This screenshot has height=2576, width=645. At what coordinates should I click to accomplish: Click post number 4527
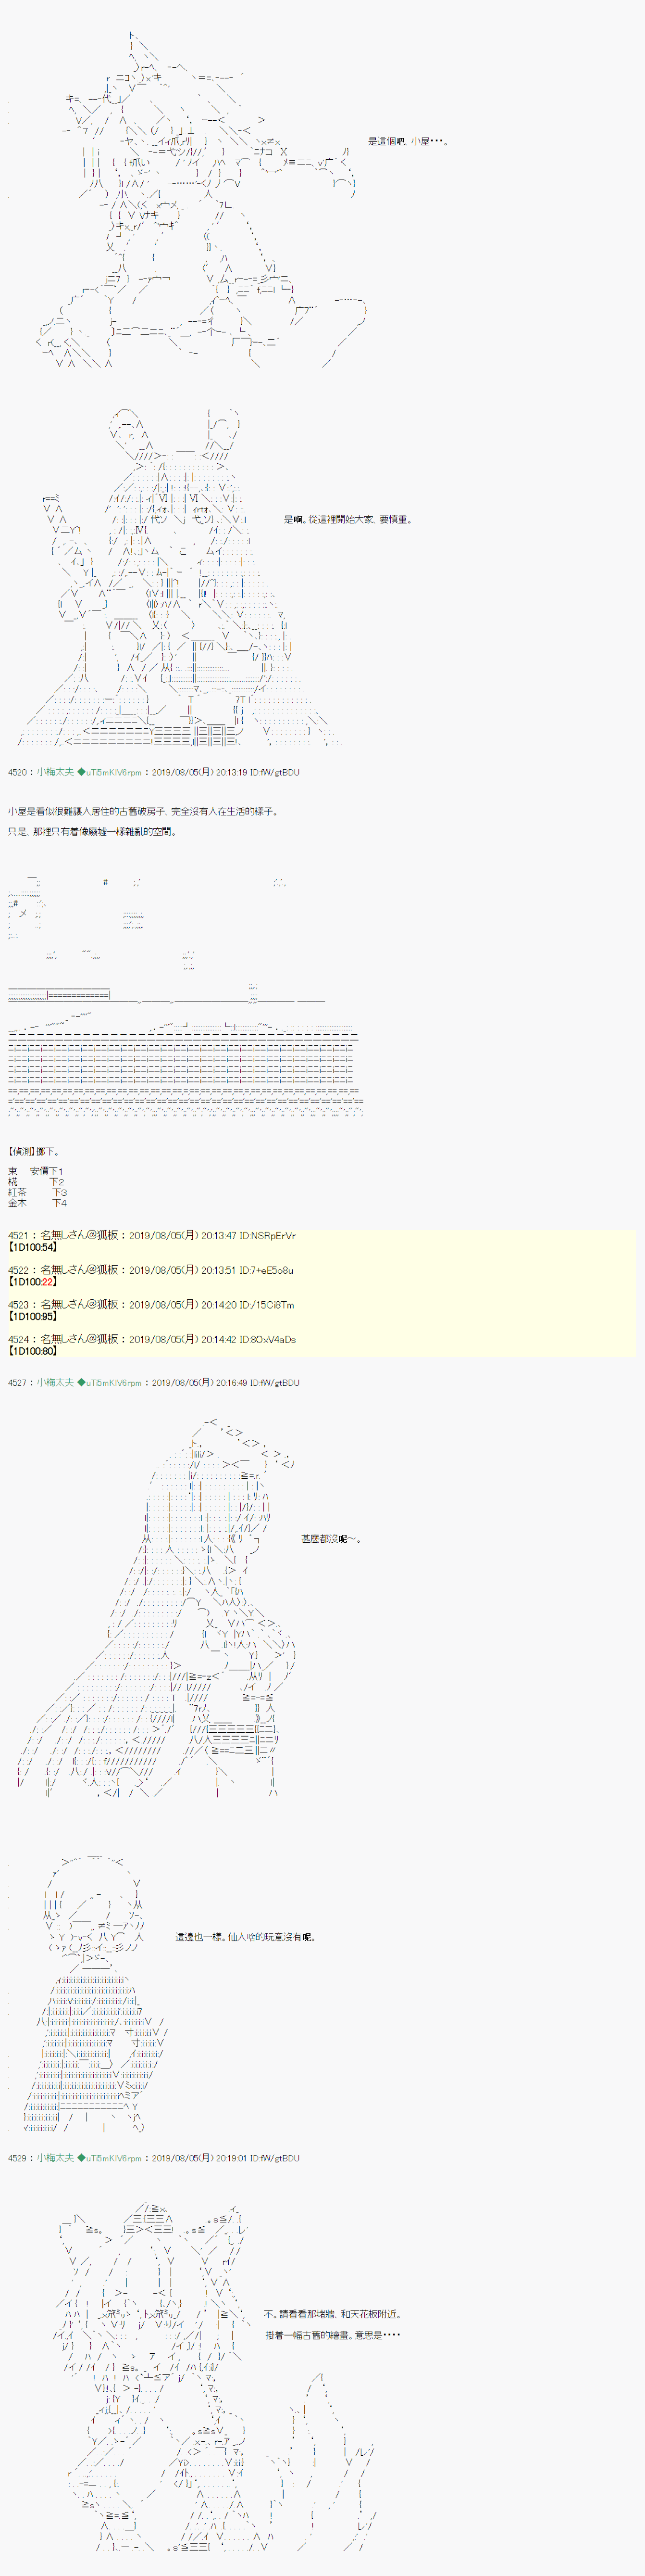click(18, 1383)
